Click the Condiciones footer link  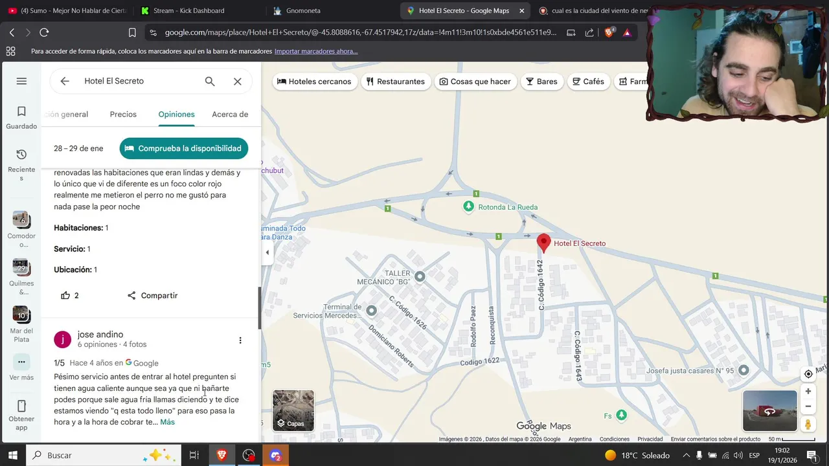tap(615, 439)
